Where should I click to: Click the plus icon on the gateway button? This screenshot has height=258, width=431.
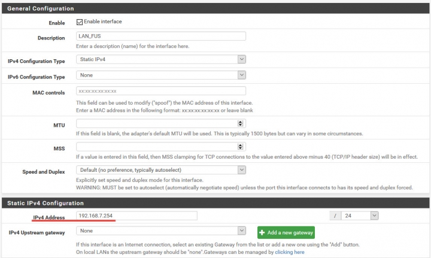click(262, 232)
